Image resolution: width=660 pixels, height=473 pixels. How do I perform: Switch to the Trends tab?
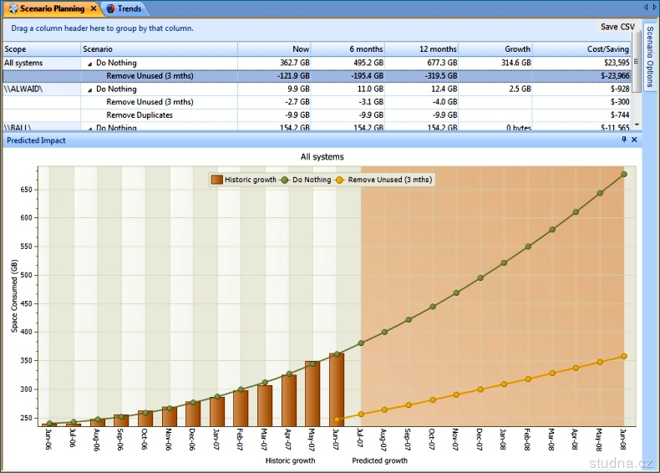point(129,8)
